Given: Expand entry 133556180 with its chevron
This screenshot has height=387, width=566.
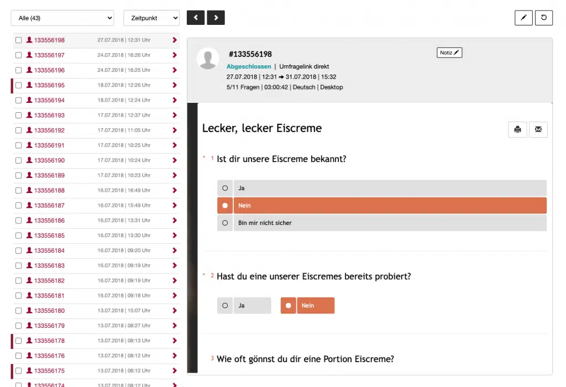Looking at the screenshot, I should point(175,311).
